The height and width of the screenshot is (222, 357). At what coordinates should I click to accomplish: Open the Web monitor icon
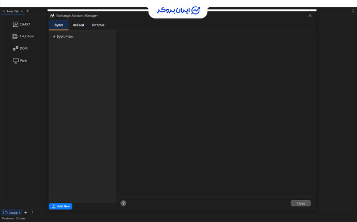point(16,61)
